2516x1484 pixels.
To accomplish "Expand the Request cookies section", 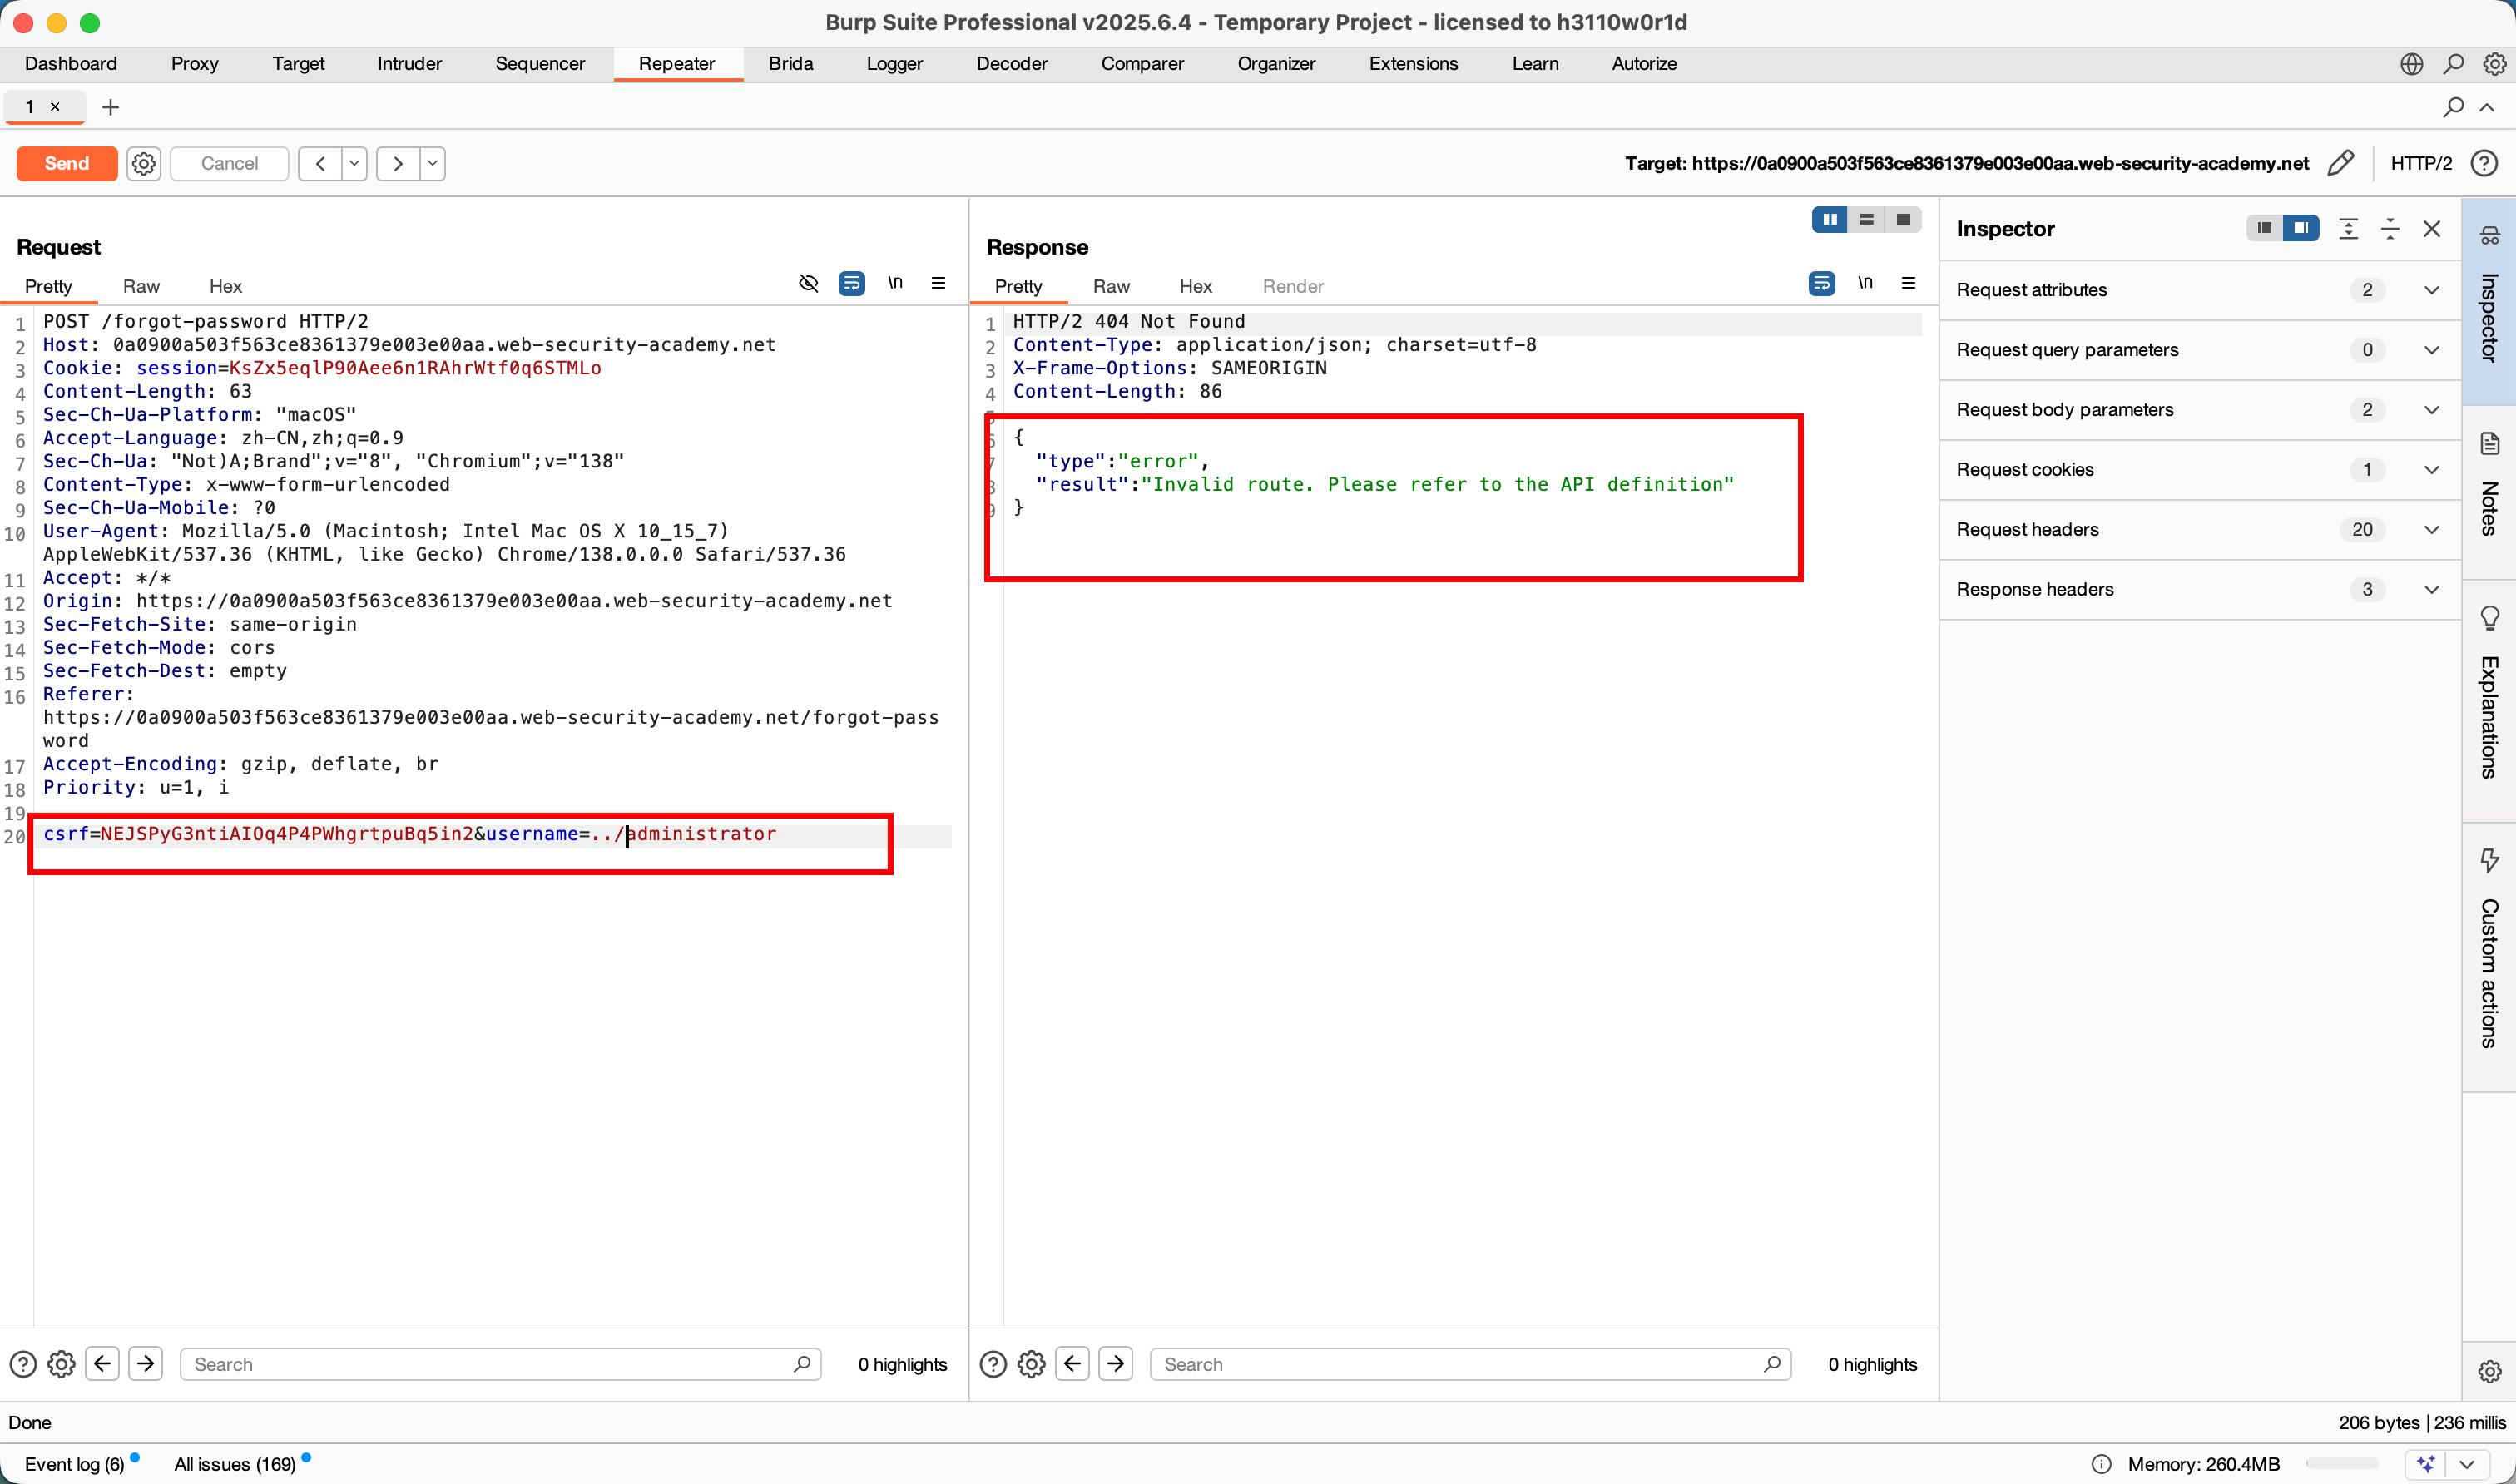I will pyautogui.click(x=2432, y=470).
